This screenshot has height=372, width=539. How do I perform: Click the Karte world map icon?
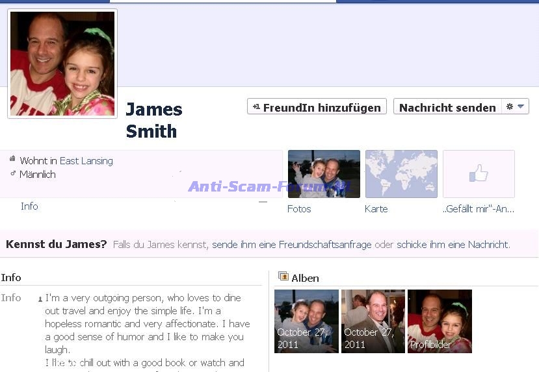click(x=401, y=174)
